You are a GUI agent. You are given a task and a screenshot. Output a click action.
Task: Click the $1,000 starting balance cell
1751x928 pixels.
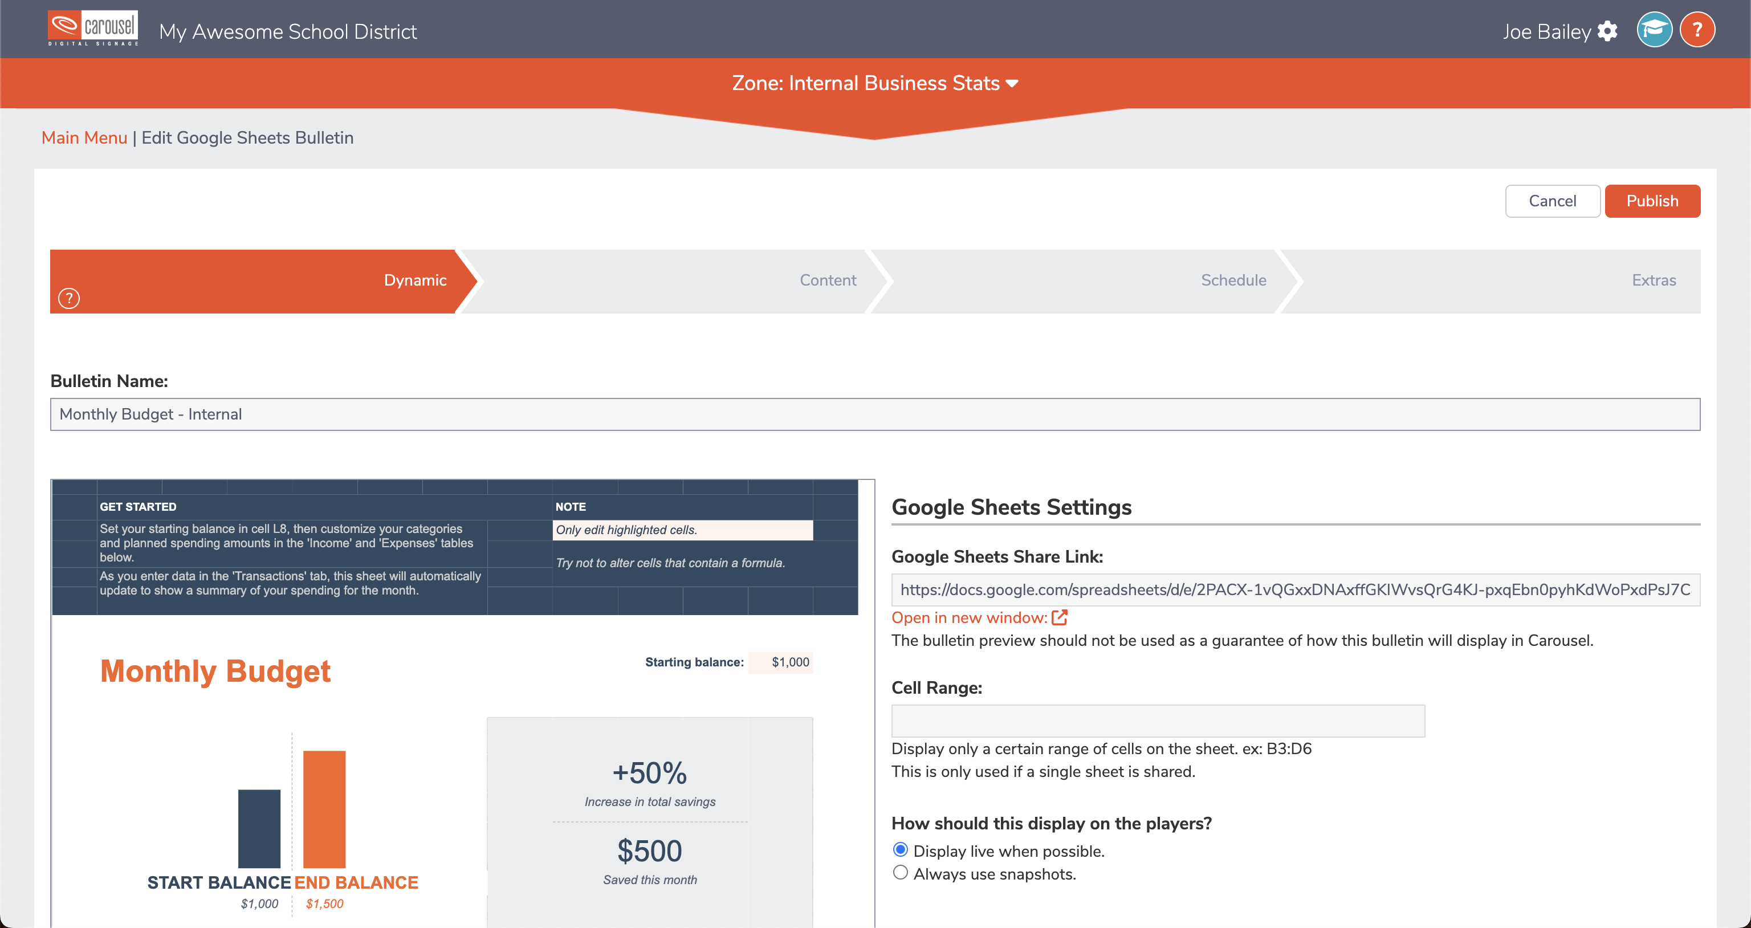coord(780,662)
